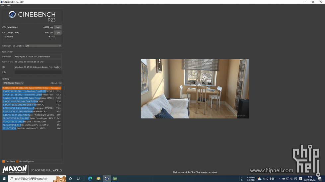Select ranking row 8 Xeon W-3265M
The width and height of the screenshot is (325, 182).
(x=32, y=111)
